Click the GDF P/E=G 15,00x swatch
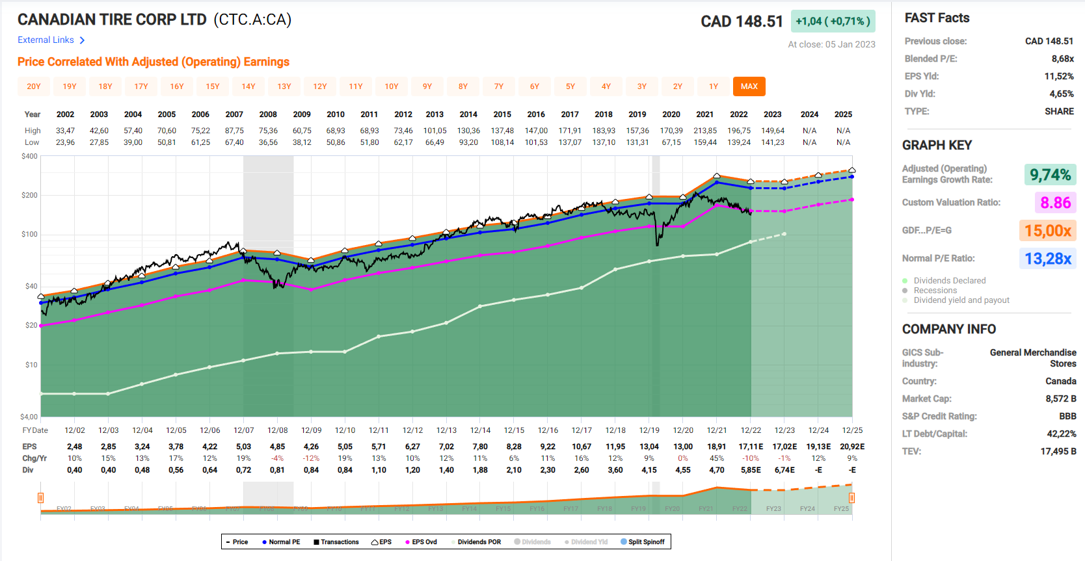 pos(1047,231)
